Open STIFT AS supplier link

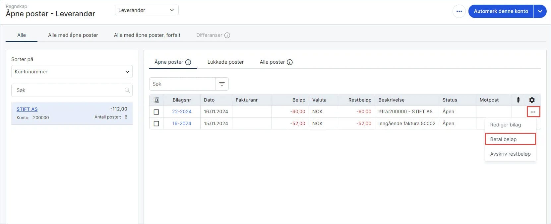27,109
